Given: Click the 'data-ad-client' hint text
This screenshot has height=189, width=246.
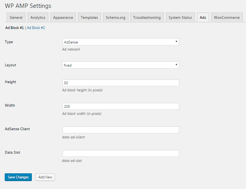Looking at the screenshot, I should tap(73, 137).
